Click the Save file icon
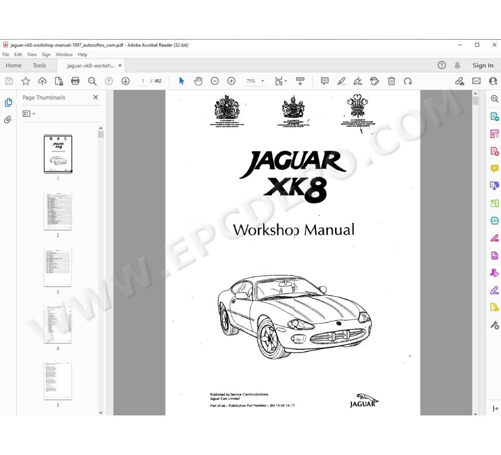The width and height of the screenshot is (501, 455). coord(9,81)
